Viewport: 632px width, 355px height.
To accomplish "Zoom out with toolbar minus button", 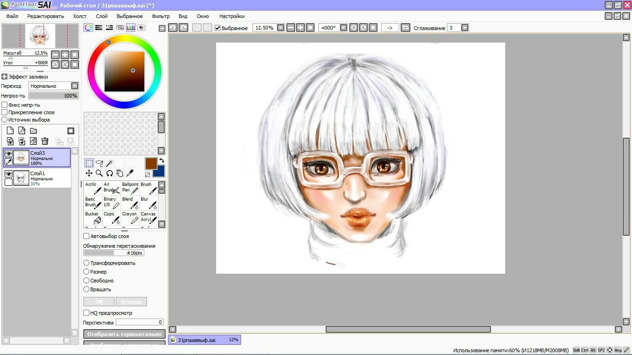I will click(291, 28).
